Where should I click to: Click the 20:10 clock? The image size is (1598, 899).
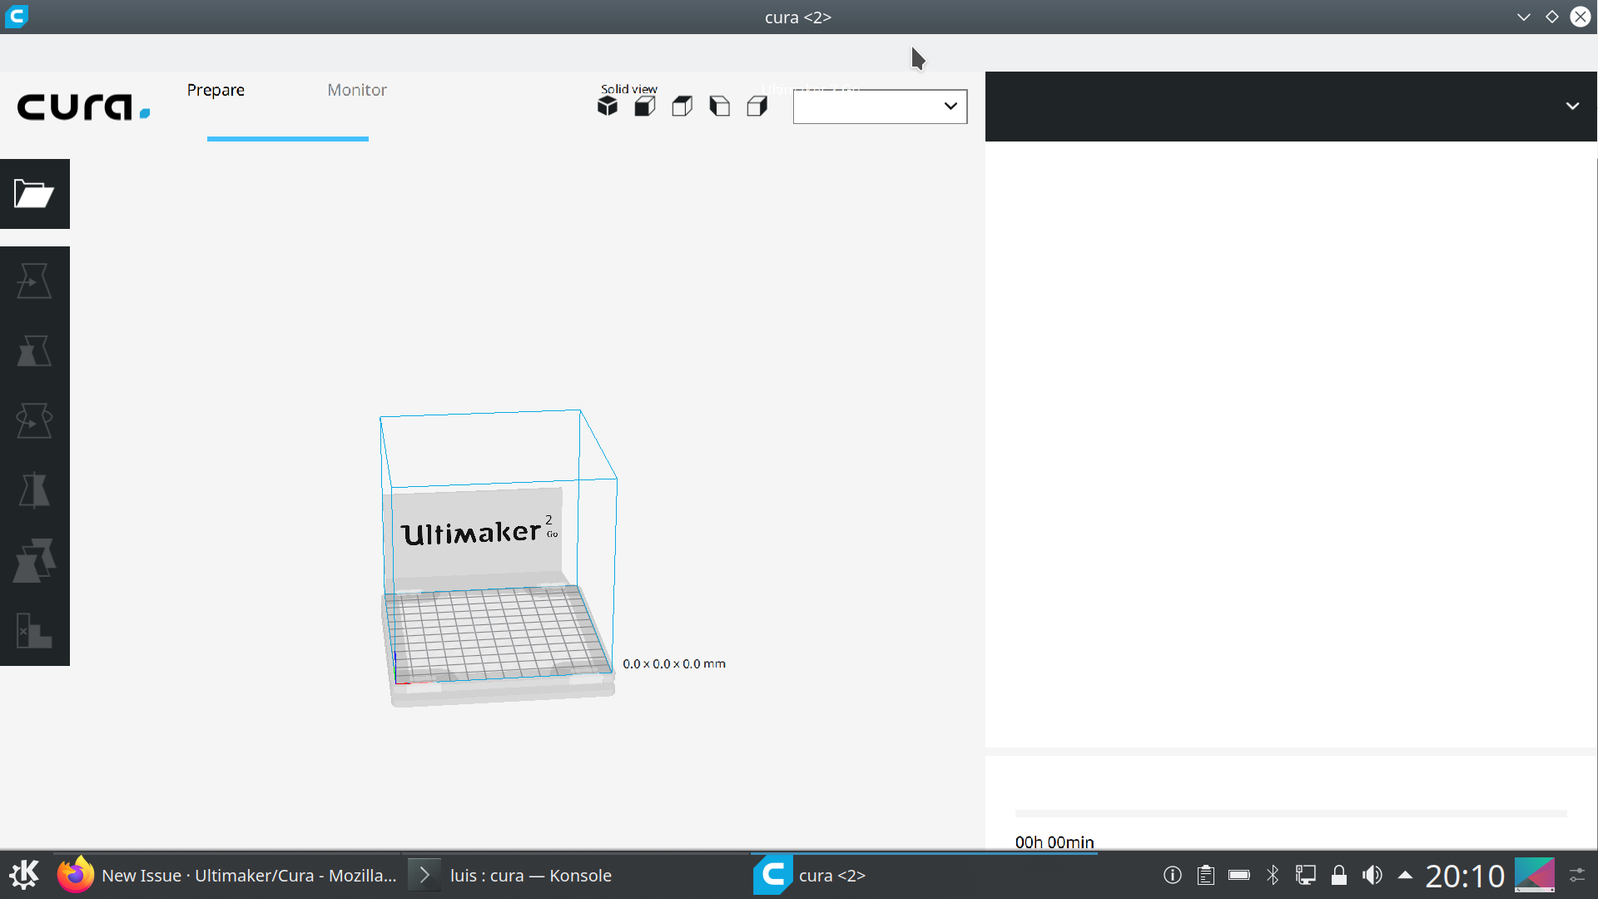1465,876
